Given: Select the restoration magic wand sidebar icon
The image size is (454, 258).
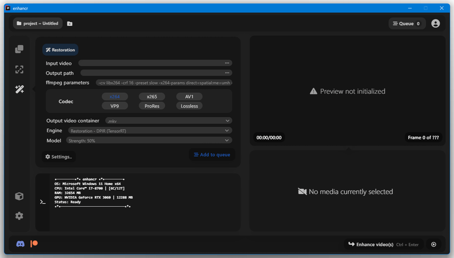Looking at the screenshot, I should pyautogui.click(x=19, y=89).
